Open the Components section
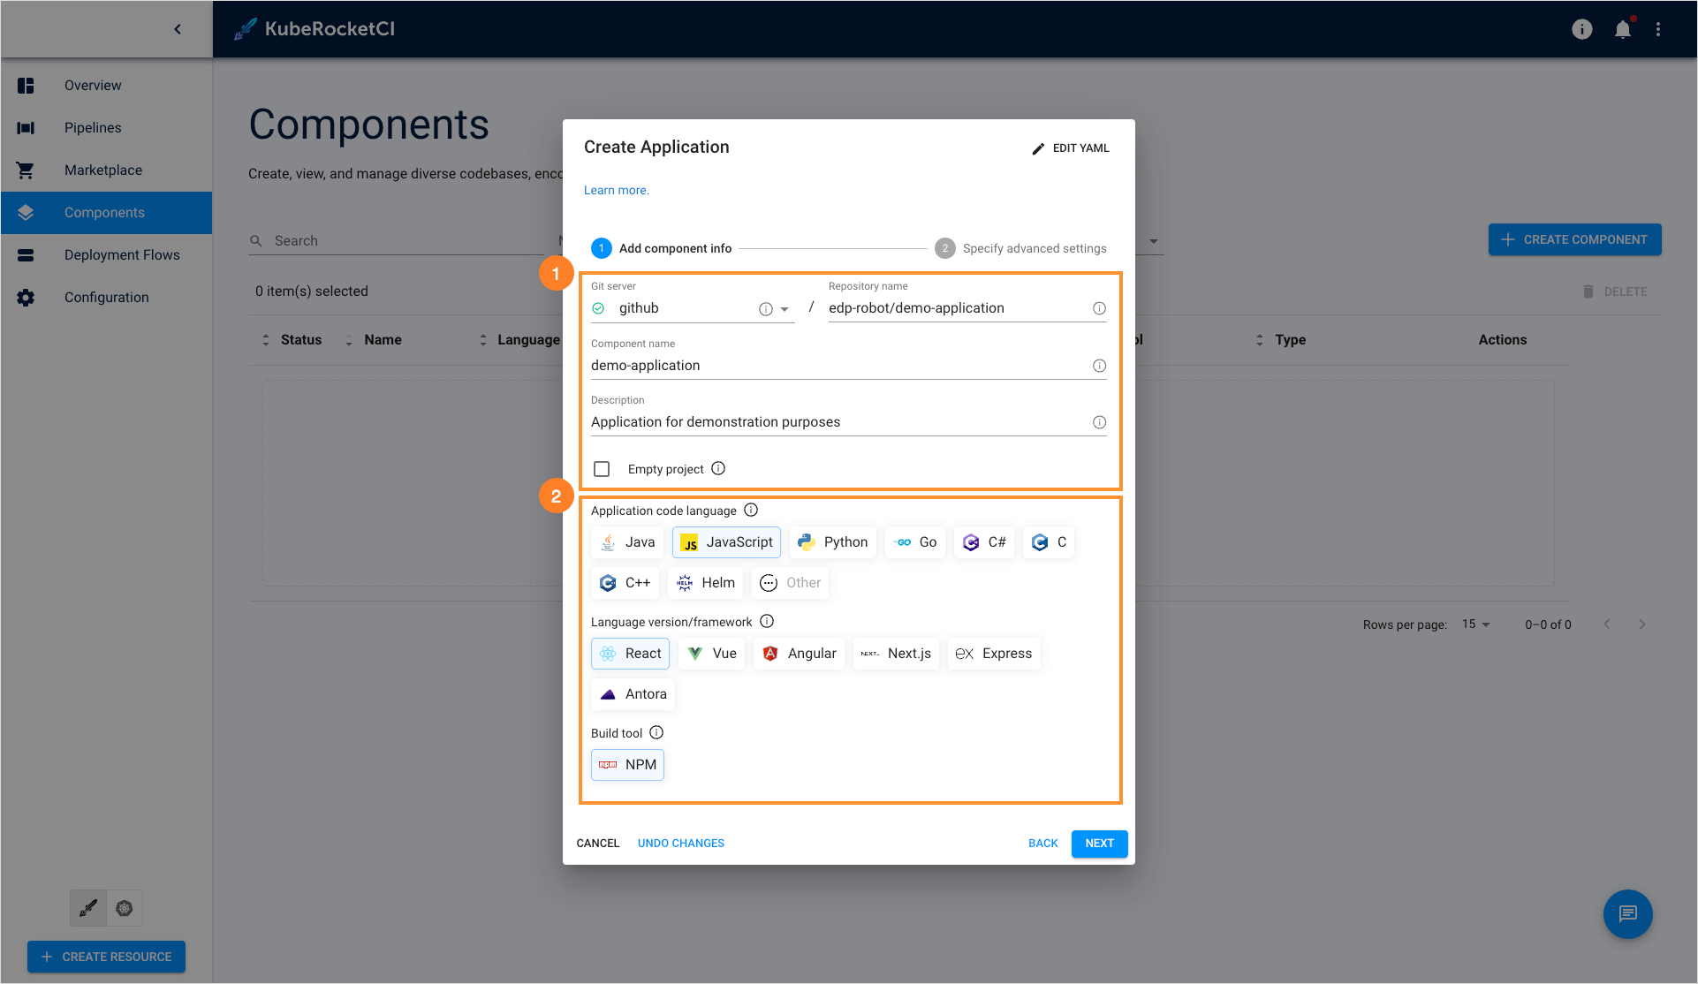This screenshot has height=984, width=1698. pos(104,212)
